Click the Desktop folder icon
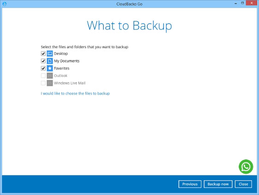This screenshot has height=195, width=259. tap(50, 54)
